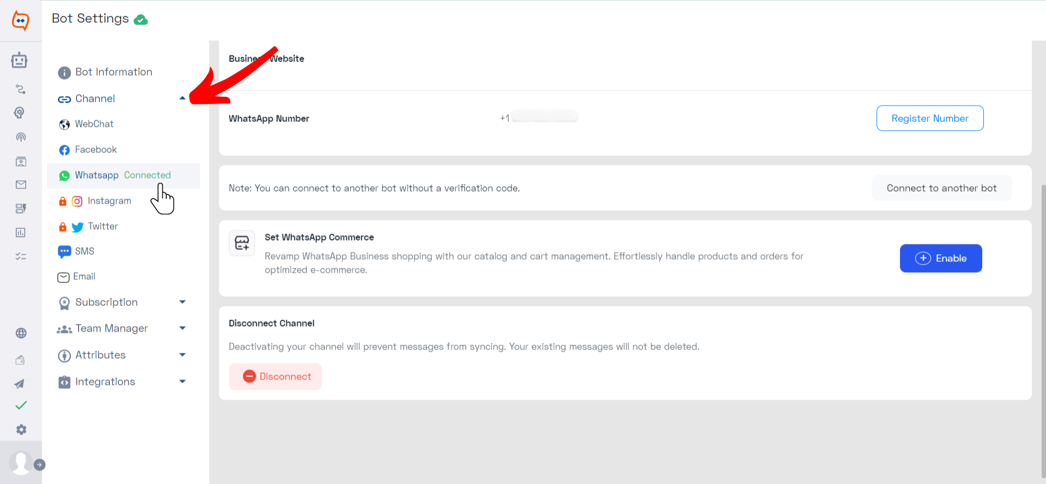Click the green checkmark icon in rail

coord(21,406)
